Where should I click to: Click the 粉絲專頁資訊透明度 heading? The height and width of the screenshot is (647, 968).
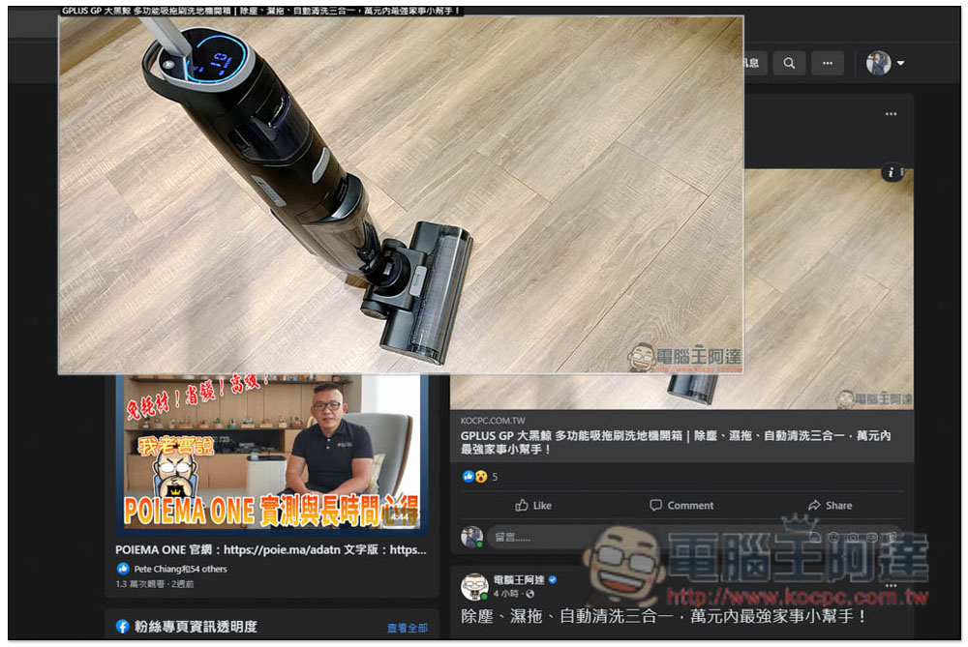pos(196,627)
